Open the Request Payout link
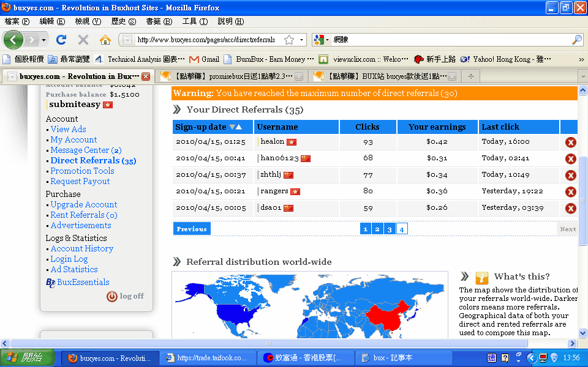Viewport: 588px width, 367px height. click(80, 181)
